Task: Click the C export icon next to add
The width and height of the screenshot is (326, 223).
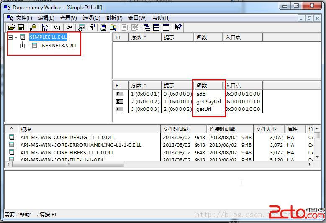Action: pyautogui.click(x=120, y=94)
